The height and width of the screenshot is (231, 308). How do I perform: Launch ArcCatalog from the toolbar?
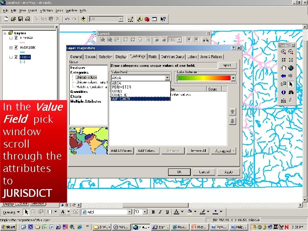[x=140, y=19]
